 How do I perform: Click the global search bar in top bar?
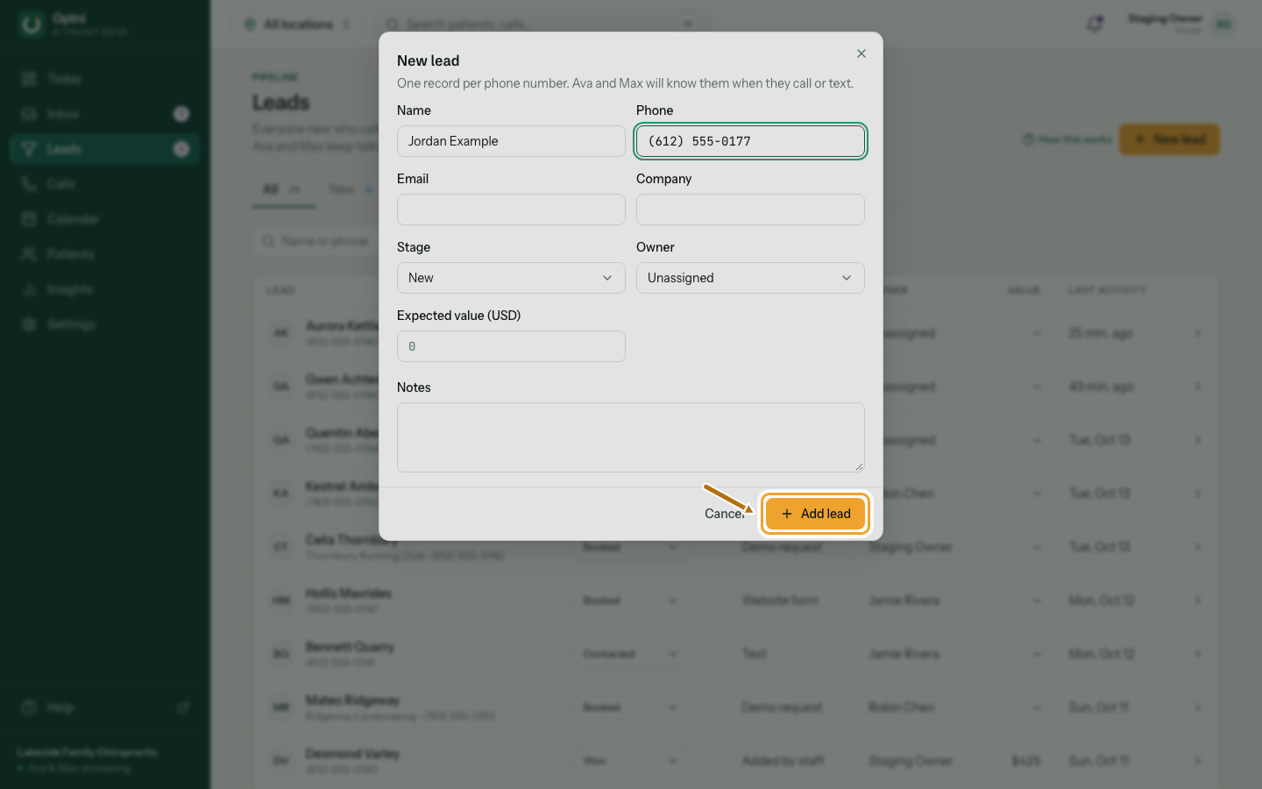[542, 25]
